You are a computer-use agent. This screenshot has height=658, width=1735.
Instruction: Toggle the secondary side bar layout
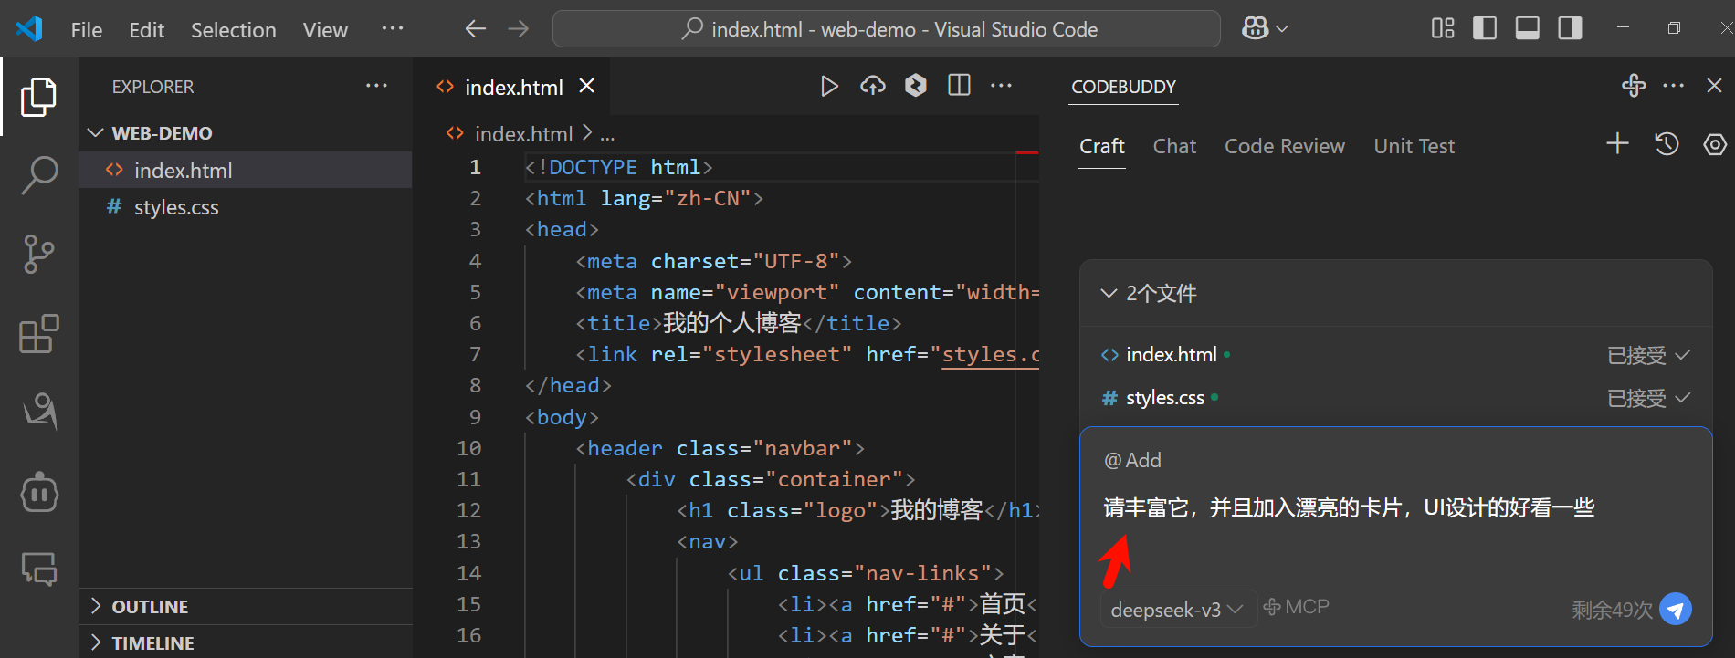pyautogui.click(x=1571, y=29)
